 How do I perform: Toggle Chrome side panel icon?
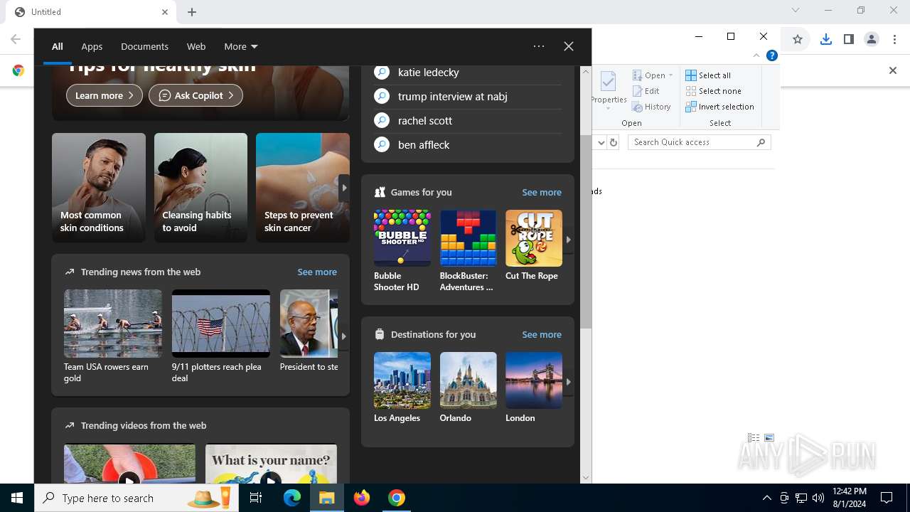pyautogui.click(x=849, y=40)
